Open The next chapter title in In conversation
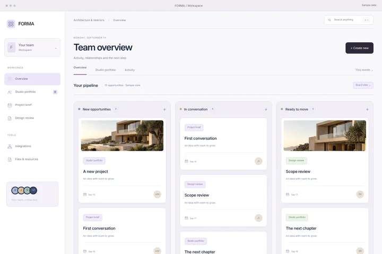This screenshot has height=254, width=382. tap(200, 252)
